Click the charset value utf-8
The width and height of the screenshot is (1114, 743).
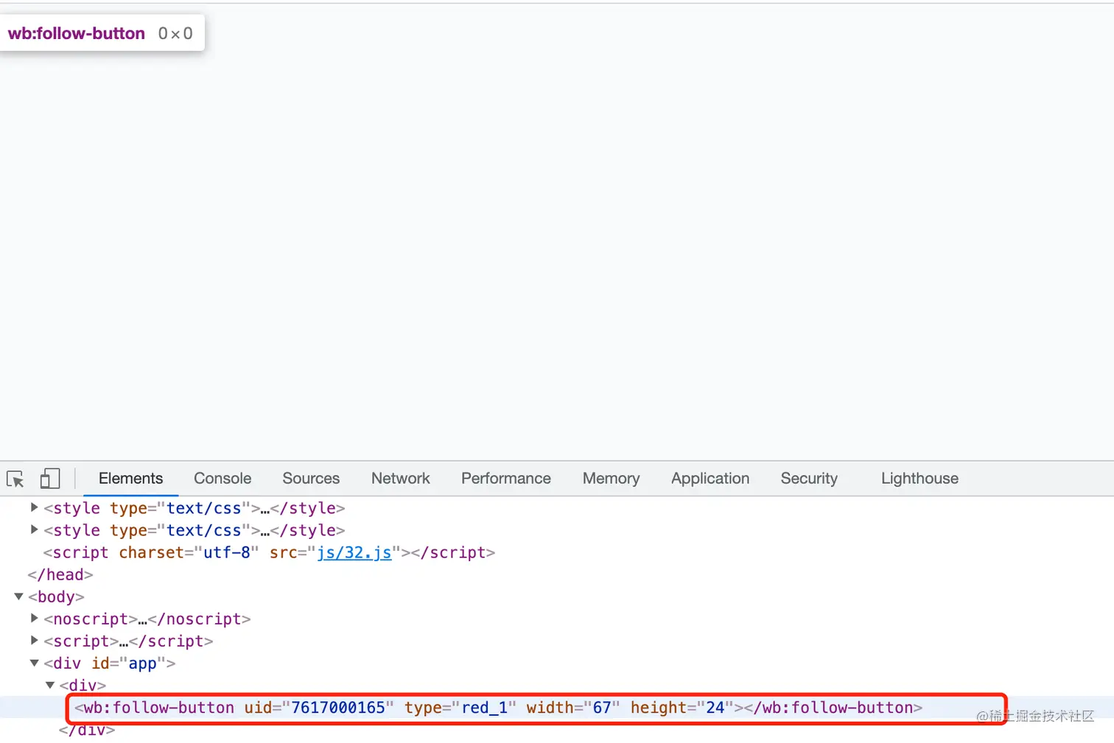[x=226, y=553]
